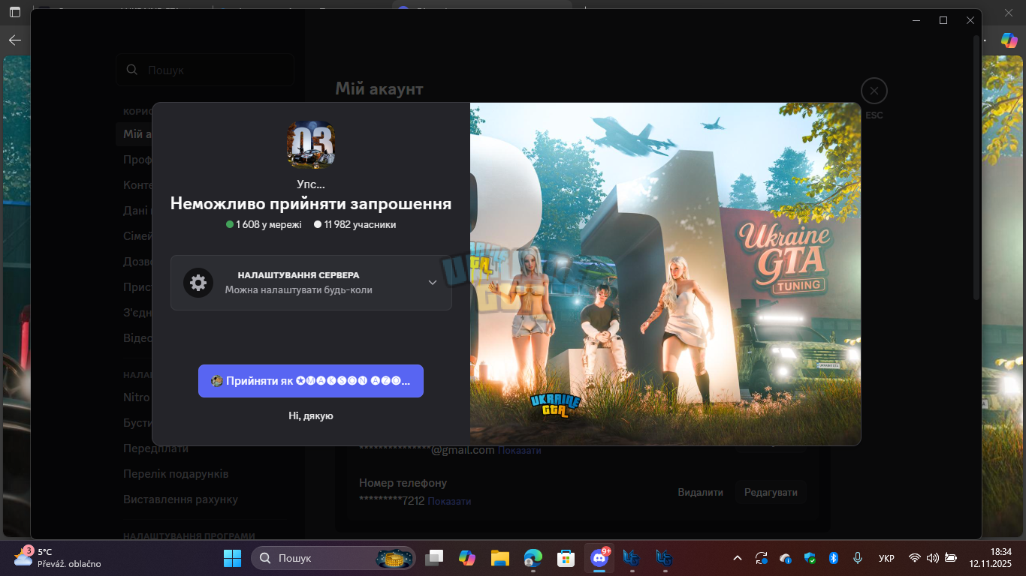Open the tab actions icon in the top-left corner
This screenshot has height=576, width=1026.
[15, 12]
